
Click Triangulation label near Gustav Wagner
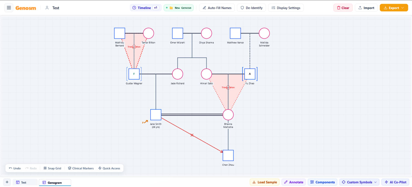(134, 47)
